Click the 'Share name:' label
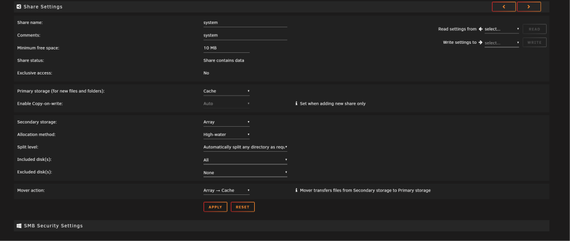This screenshot has height=241, width=570. pyautogui.click(x=30, y=23)
